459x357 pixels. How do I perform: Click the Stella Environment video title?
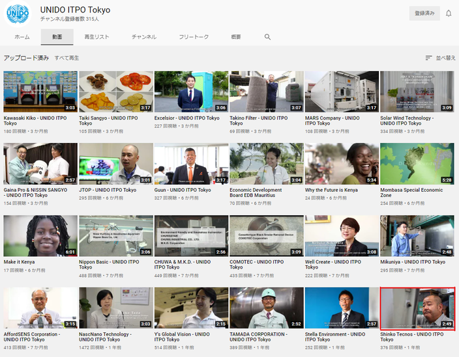tap(335, 337)
